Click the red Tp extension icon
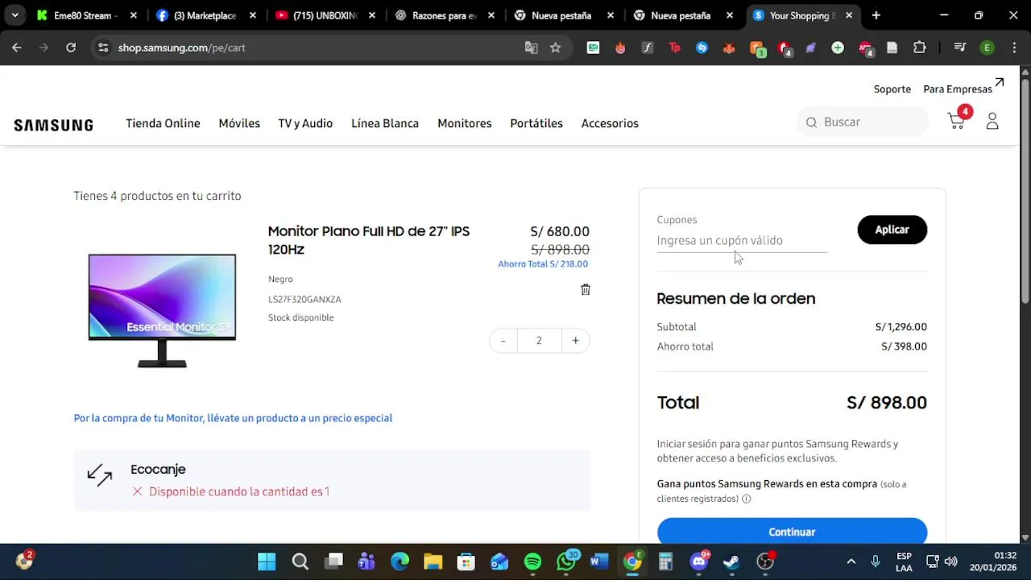This screenshot has height=580, width=1031. point(675,48)
